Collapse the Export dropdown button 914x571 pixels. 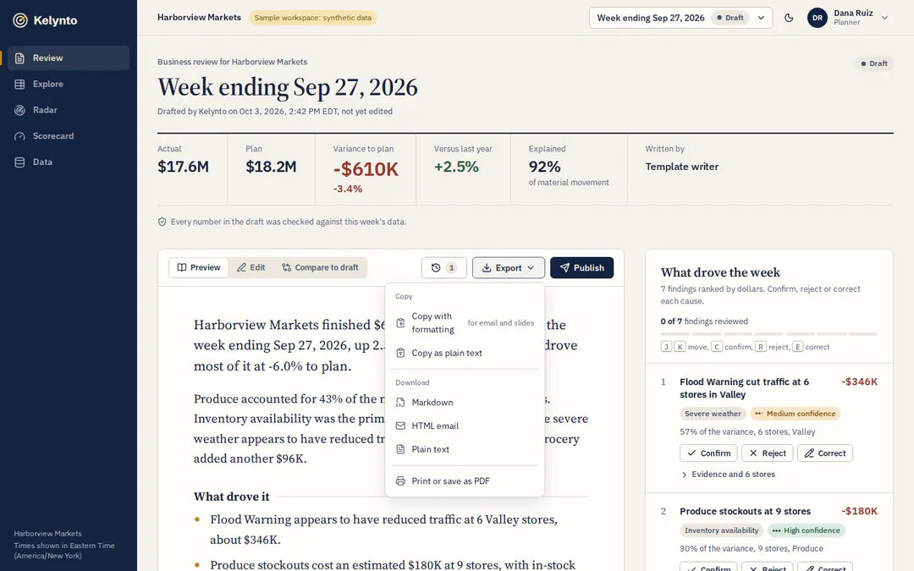509,268
